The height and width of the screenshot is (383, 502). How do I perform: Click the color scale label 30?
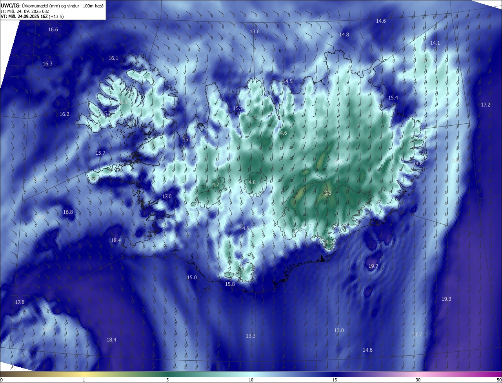418,380
